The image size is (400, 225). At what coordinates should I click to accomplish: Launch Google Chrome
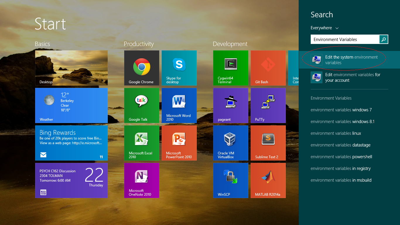coord(141,68)
